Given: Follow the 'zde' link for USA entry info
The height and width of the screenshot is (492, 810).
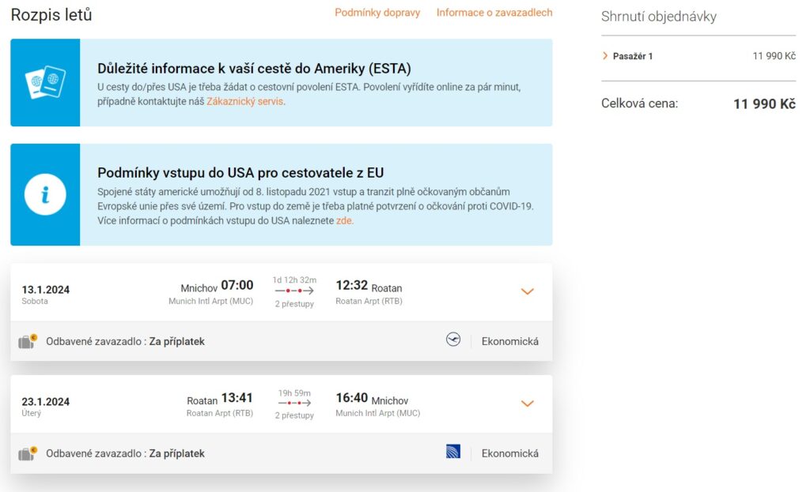Looking at the screenshot, I should [x=344, y=220].
